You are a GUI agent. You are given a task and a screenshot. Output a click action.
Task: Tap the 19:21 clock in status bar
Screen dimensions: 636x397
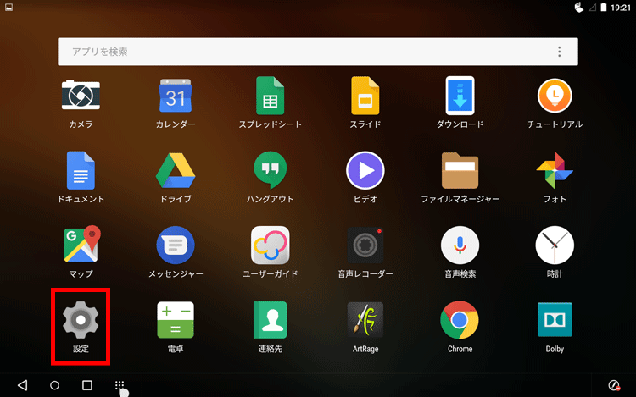pyautogui.click(x=621, y=8)
